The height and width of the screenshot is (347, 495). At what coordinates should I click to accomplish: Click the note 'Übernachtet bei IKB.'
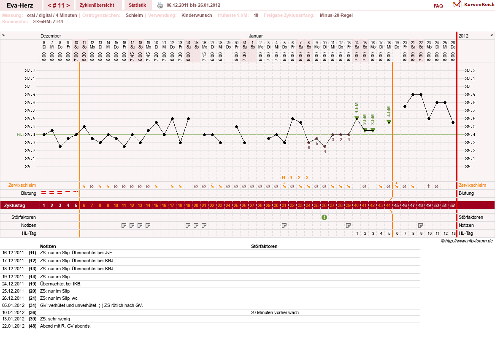tap(61, 284)
